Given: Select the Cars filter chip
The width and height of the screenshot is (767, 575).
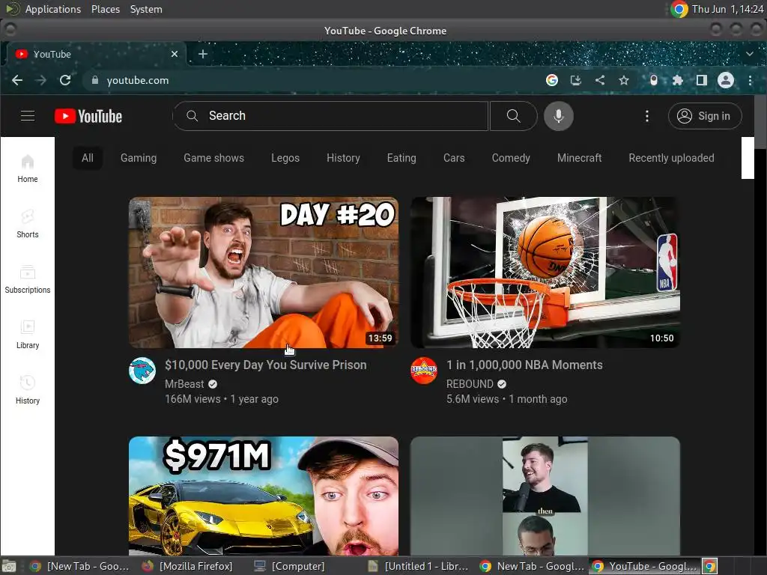Looking at the screenshot, I should pos(454,158).
